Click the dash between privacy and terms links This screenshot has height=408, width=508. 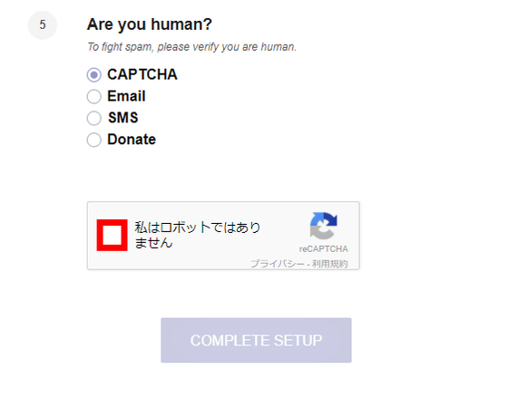(x=308, y=264)
